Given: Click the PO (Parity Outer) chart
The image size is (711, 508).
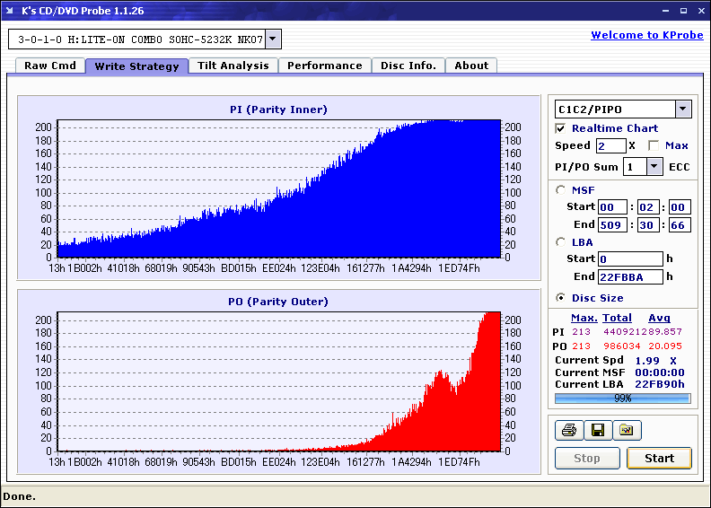Looking at the screenshot, I should (x=279, y=381).
